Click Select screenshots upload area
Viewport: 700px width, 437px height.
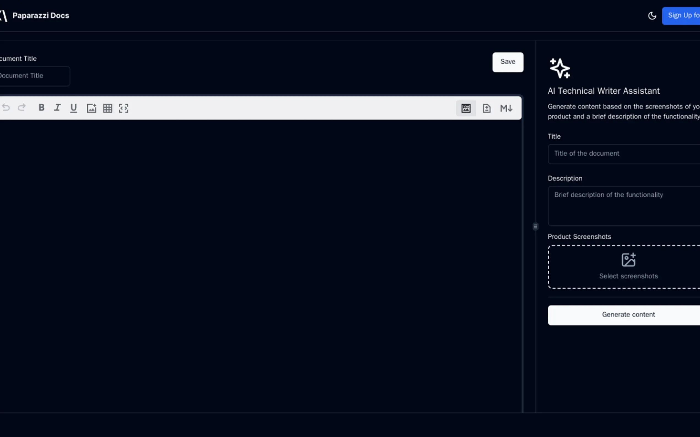pyautogui.click(x=628, y=266)
